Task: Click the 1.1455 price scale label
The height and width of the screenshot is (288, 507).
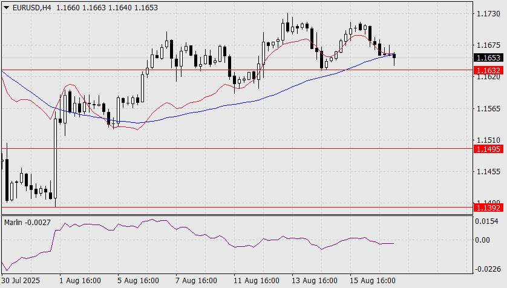Action: [489, 172]
